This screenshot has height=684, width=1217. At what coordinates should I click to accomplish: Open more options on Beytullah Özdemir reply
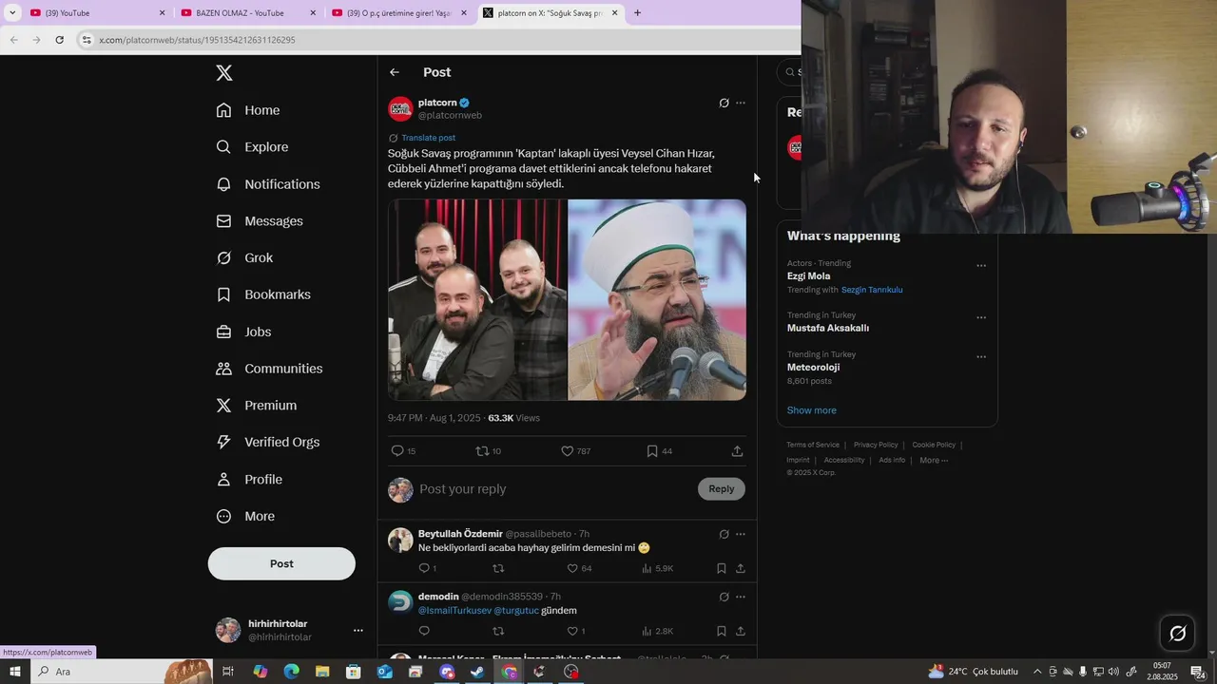point(741,534)
